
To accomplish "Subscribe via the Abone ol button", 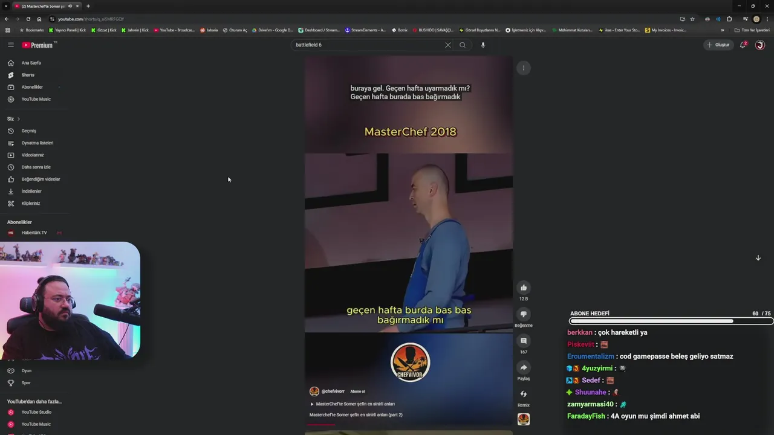I will tap(357, 391).
